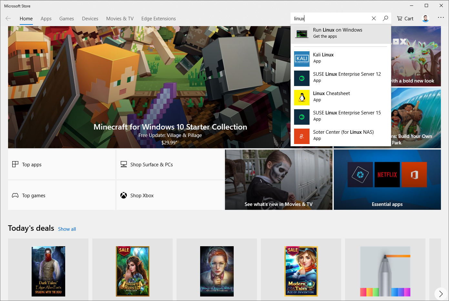Click the Shop Surface & PCs laptop icon
449x301 pixels.
[124, 164]
